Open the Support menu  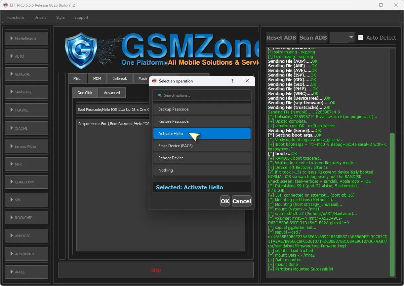(x=81, y=17)
